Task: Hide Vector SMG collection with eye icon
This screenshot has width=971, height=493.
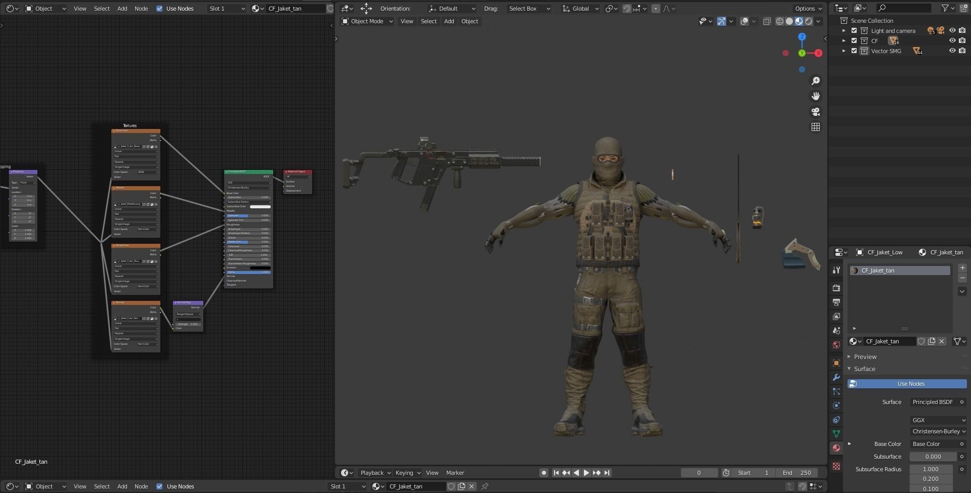Action: [x=952, y=51]
